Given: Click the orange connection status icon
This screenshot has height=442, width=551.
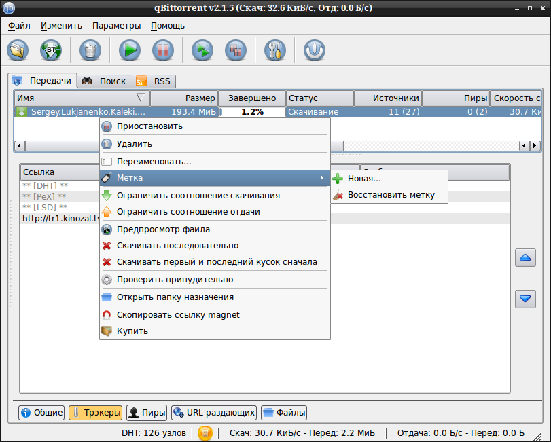Looking at the screenshot, I should click(205, 433).
